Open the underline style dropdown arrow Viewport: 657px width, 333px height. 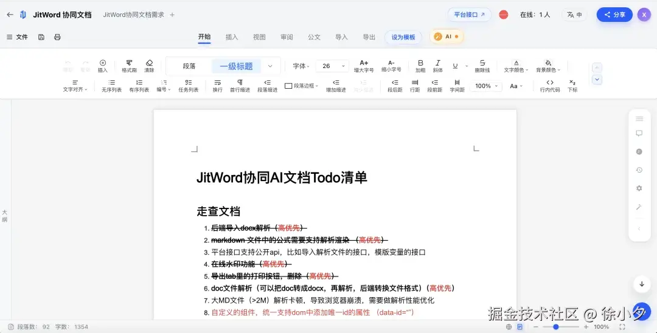tap(467, 66)
